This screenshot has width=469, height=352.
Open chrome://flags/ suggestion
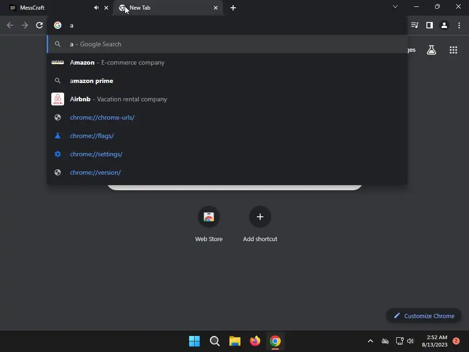227,136
